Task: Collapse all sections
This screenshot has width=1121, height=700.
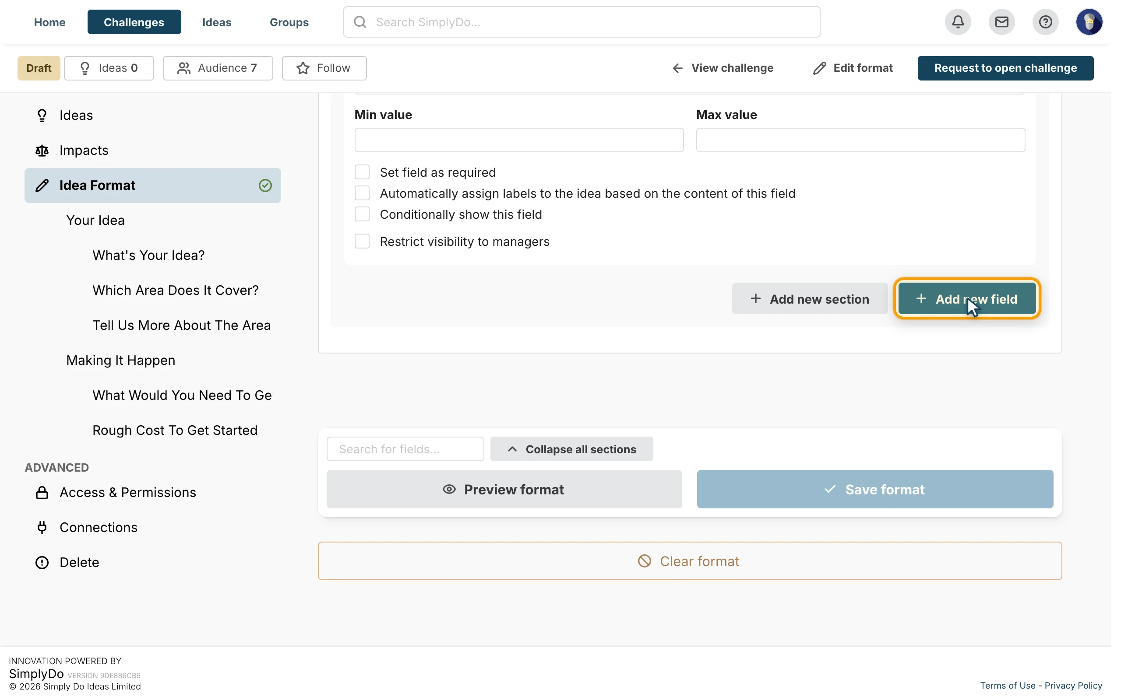Action: (571, 449)
